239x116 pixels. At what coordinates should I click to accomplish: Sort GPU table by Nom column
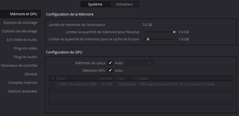[78, 78]
